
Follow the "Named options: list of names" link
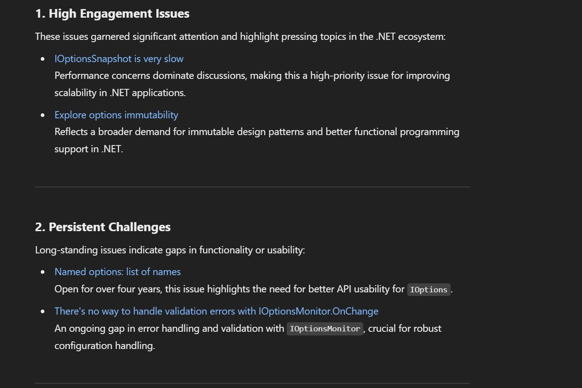tap(117, 272)
